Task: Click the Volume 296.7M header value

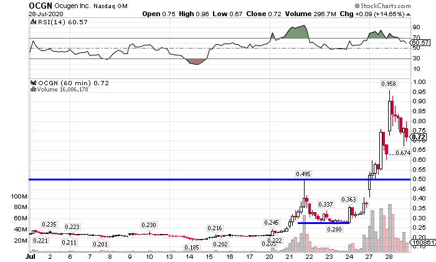Action: point(311,14)
